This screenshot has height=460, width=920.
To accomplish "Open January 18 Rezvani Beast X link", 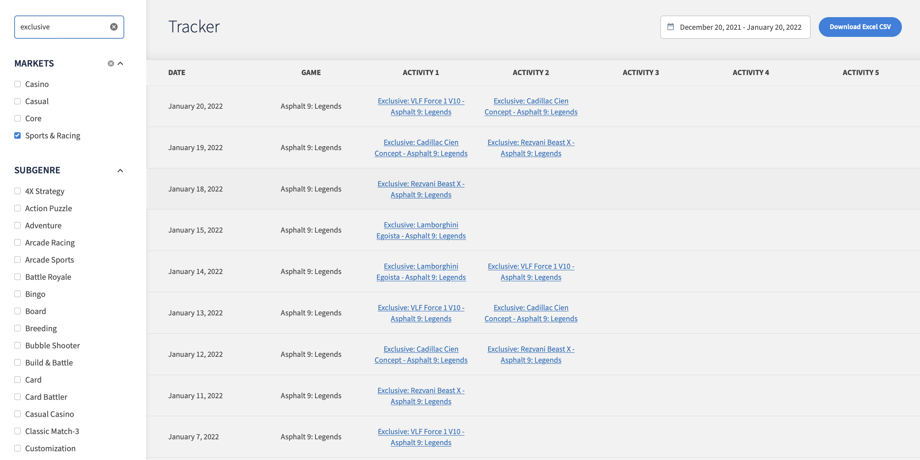I will 421,189.
